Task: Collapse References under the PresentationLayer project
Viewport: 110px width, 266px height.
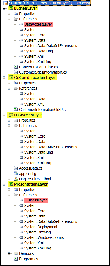Action: [9, 195]
